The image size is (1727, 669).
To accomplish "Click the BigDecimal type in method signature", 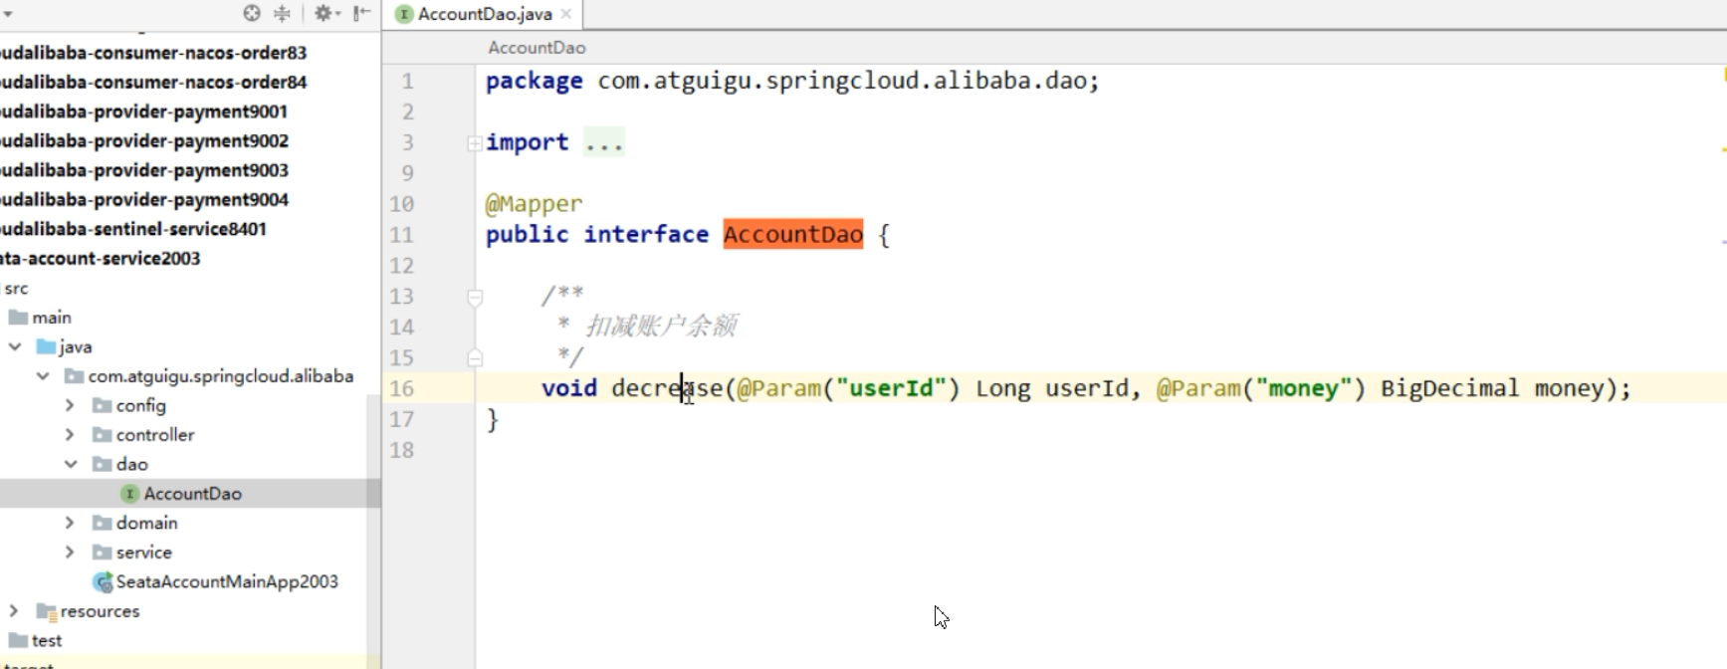I will coord(1450,388).
